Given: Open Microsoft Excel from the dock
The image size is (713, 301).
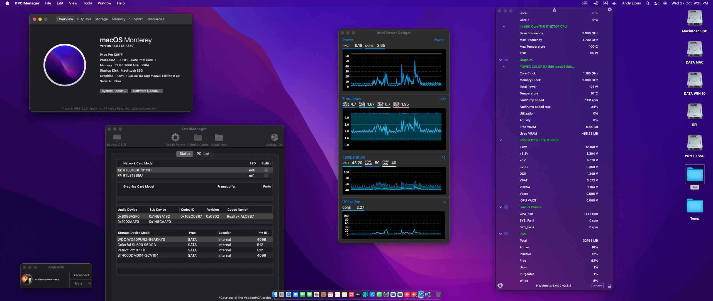Looking at the screenshot, I should [x=400, y=294].
